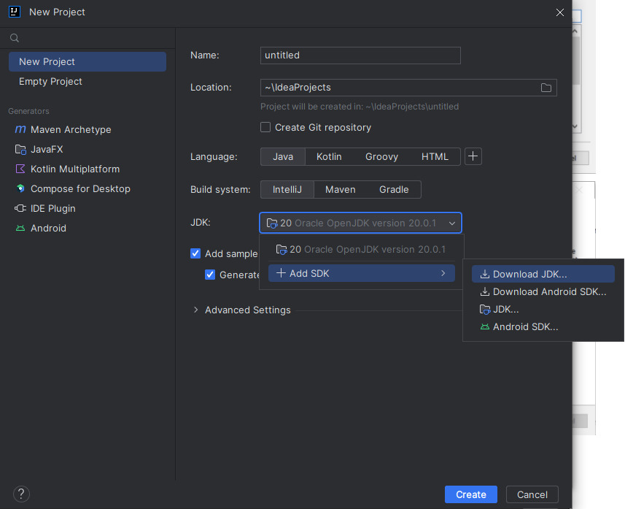
Task: Select Java as the language
Action: [283, 156]
